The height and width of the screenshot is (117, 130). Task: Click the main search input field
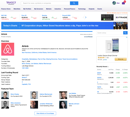tap(45, 3)
